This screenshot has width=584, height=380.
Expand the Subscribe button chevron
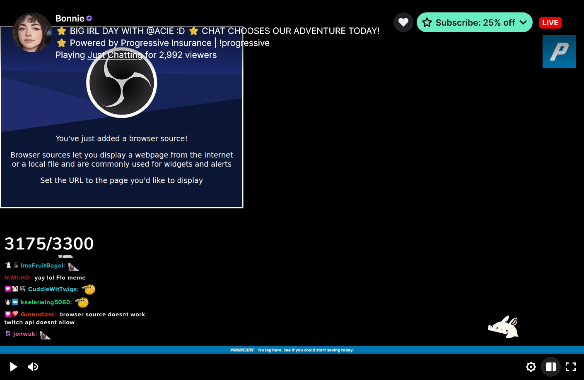tap(524, 22)
